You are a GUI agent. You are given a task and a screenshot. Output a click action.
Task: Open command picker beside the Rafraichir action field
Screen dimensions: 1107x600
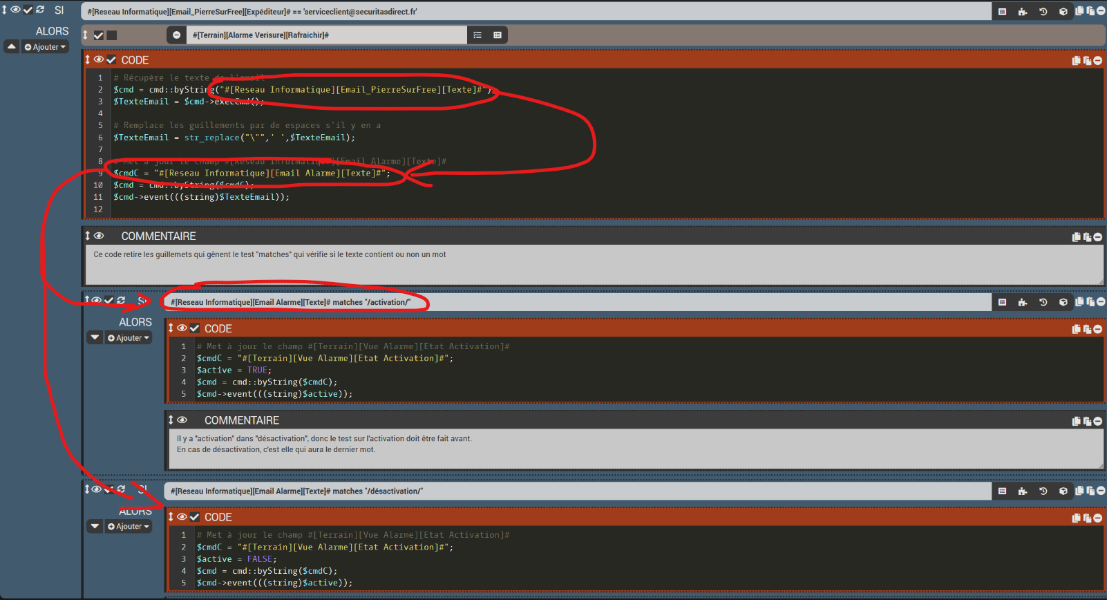tap(498, 35)
